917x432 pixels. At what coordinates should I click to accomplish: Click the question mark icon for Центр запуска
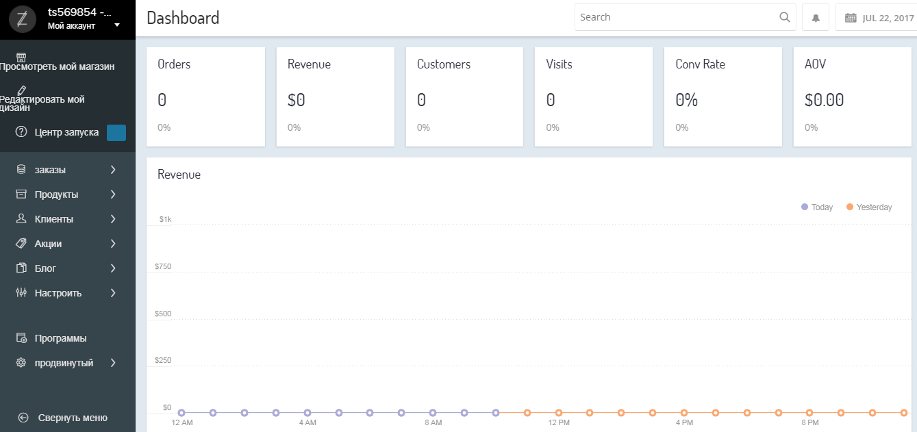[21, 131]
